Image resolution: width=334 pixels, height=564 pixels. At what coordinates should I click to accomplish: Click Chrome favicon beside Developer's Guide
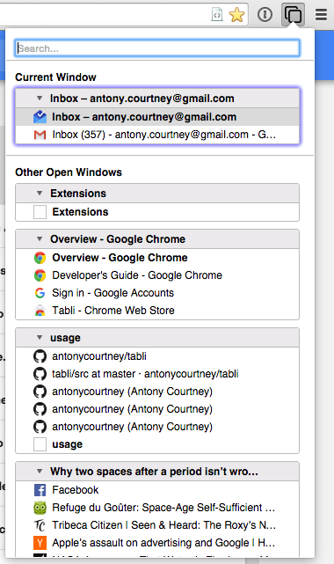40,275
